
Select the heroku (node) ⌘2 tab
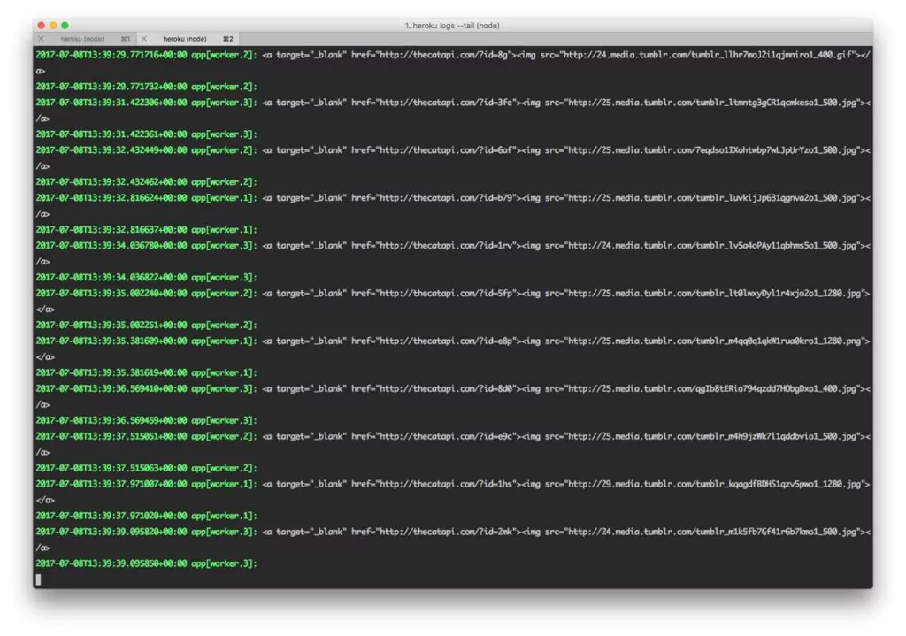coord(188,39)
